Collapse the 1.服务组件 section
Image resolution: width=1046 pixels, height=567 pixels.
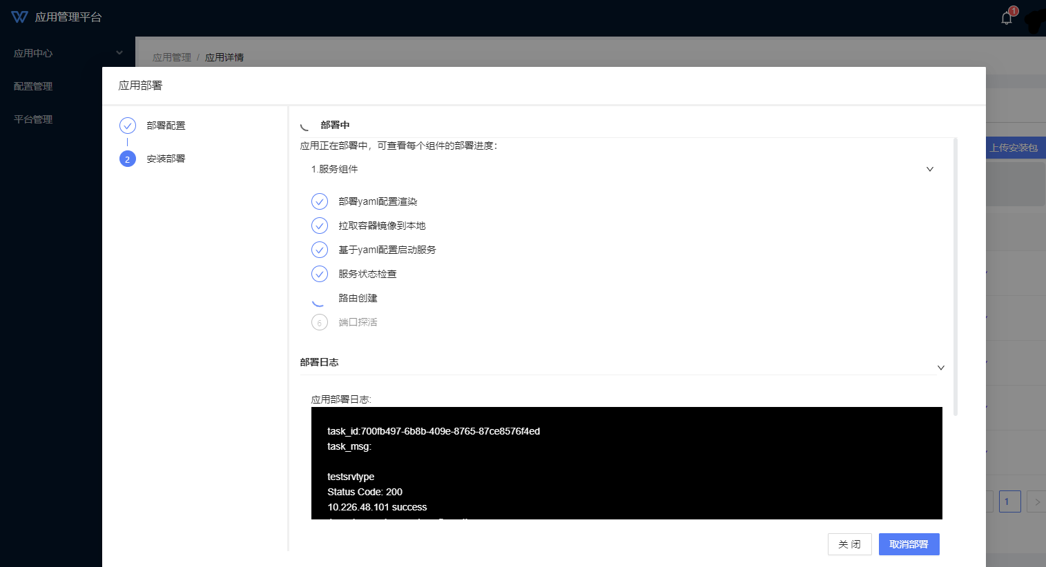[x=929, y=170]
